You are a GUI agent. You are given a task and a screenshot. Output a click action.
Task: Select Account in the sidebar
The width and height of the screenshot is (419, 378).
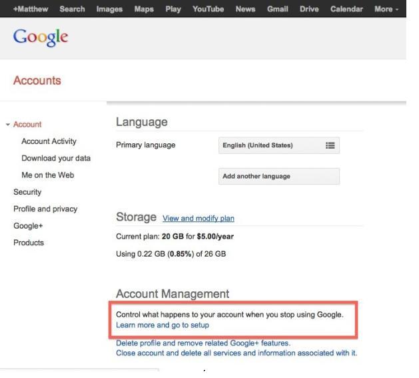[x=27, y=125]
